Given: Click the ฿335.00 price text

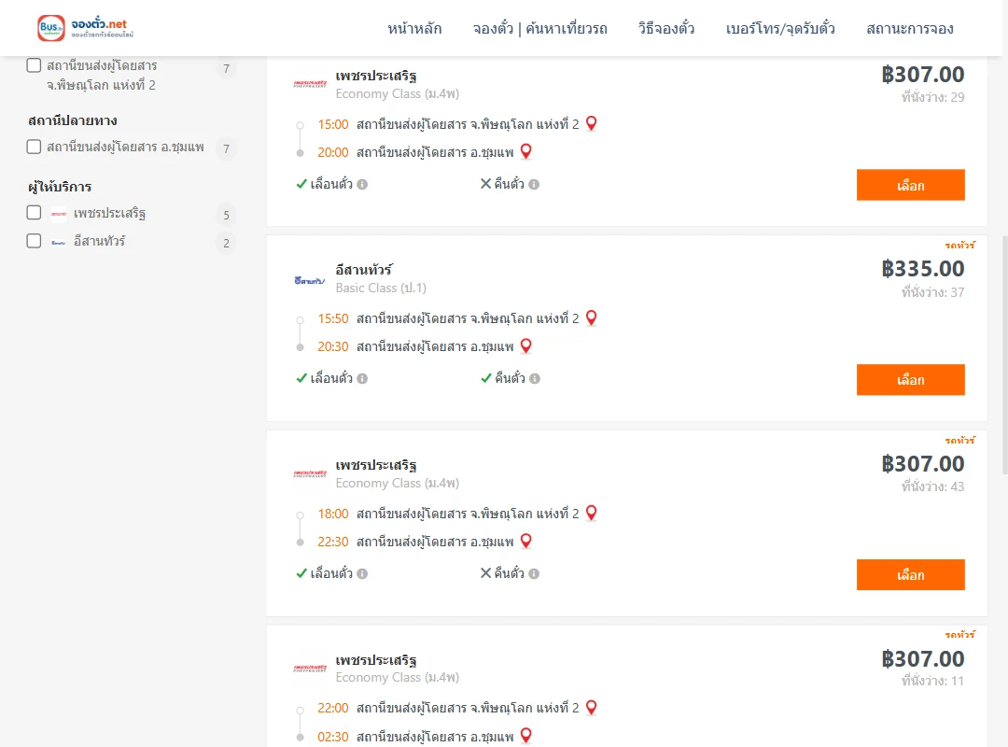Looking at the screenshot, I should (x=922, y=268).
